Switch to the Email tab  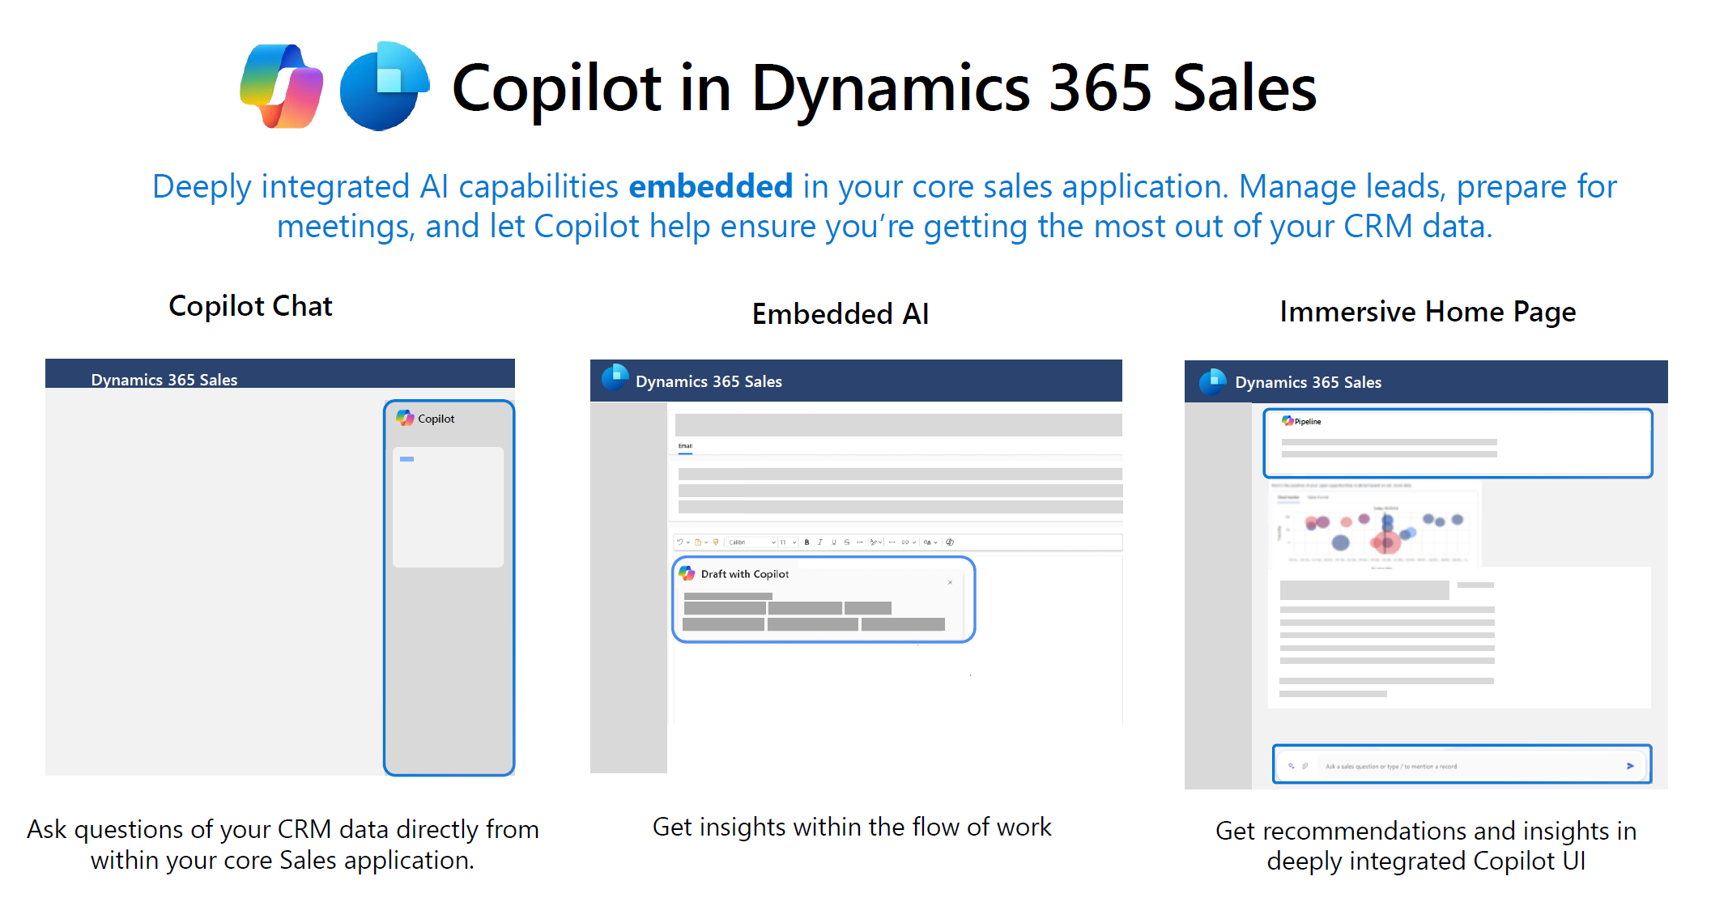click(x=685, y=446)
